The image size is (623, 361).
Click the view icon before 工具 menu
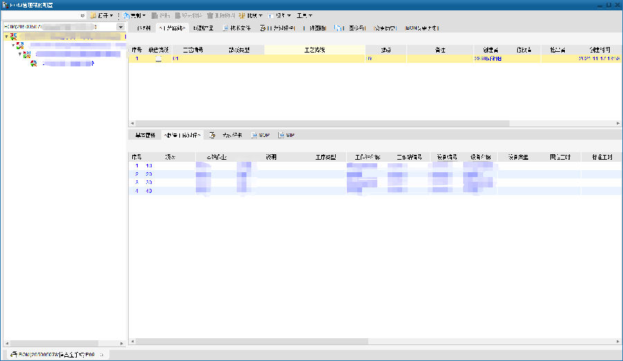point(271,15)
